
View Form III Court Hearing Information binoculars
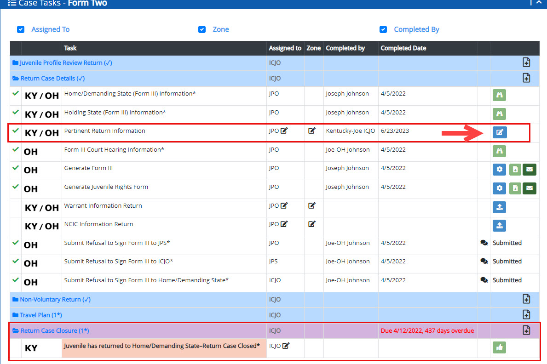(x=499, y=151)
